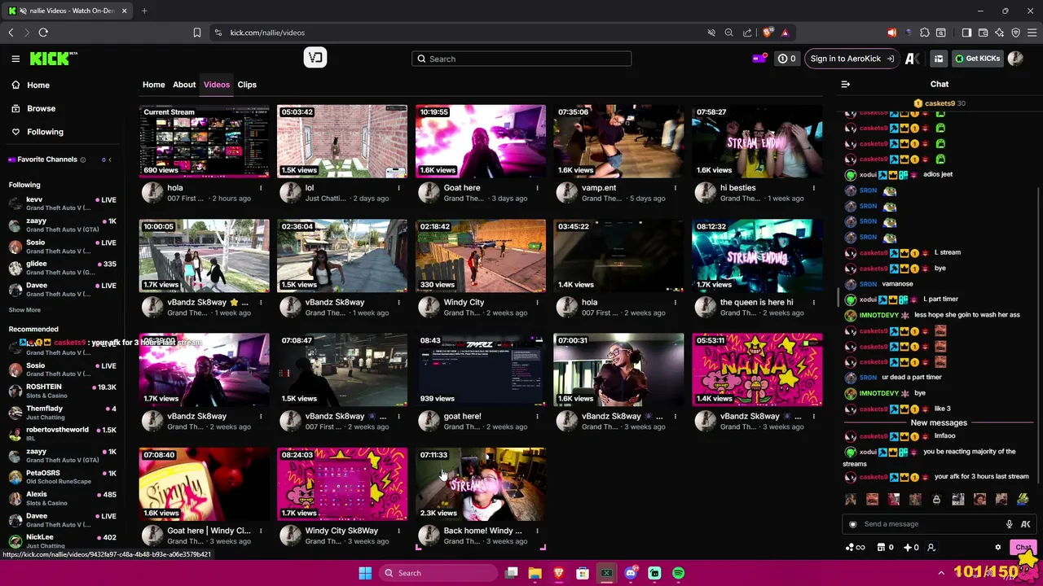The width and height of the screenshot is (1043, 586).
Task: Click the browser reload button
Action: [43, 33]
